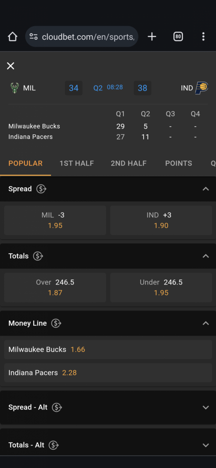The height and width of the screenshot is (468, 216).
Task: Open the tab switcher showing 80 tabs
Action: click(178, 37)
